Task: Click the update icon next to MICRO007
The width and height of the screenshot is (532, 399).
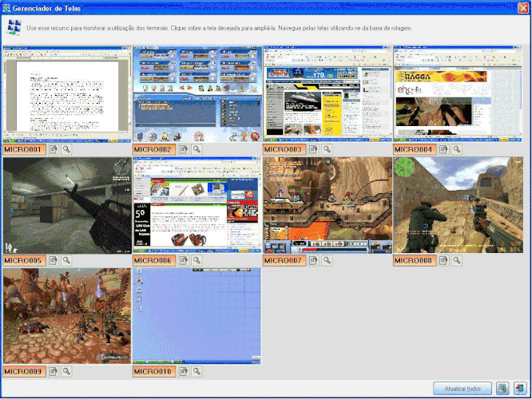Action: 313,260
